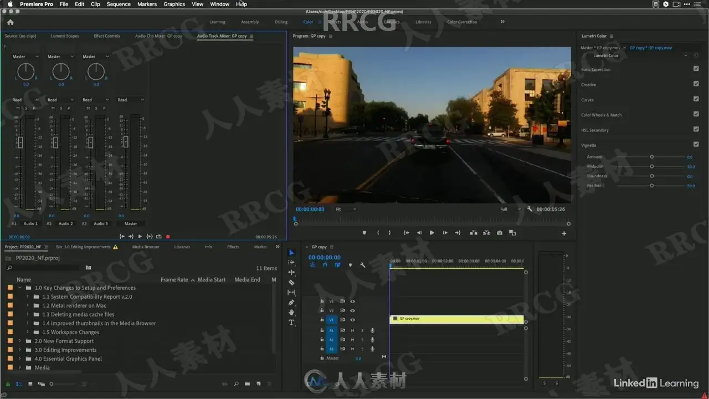The width and height of the screenshot is (709, 399).
Task: Open the Fit zoom level dropdown
Action: click(x=346, y=209)
